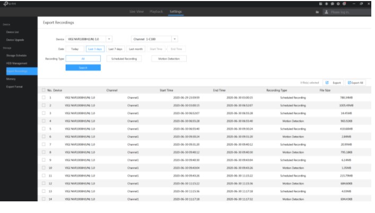Click the End Time date field
The image size is (375, 213).
point(177,49)
